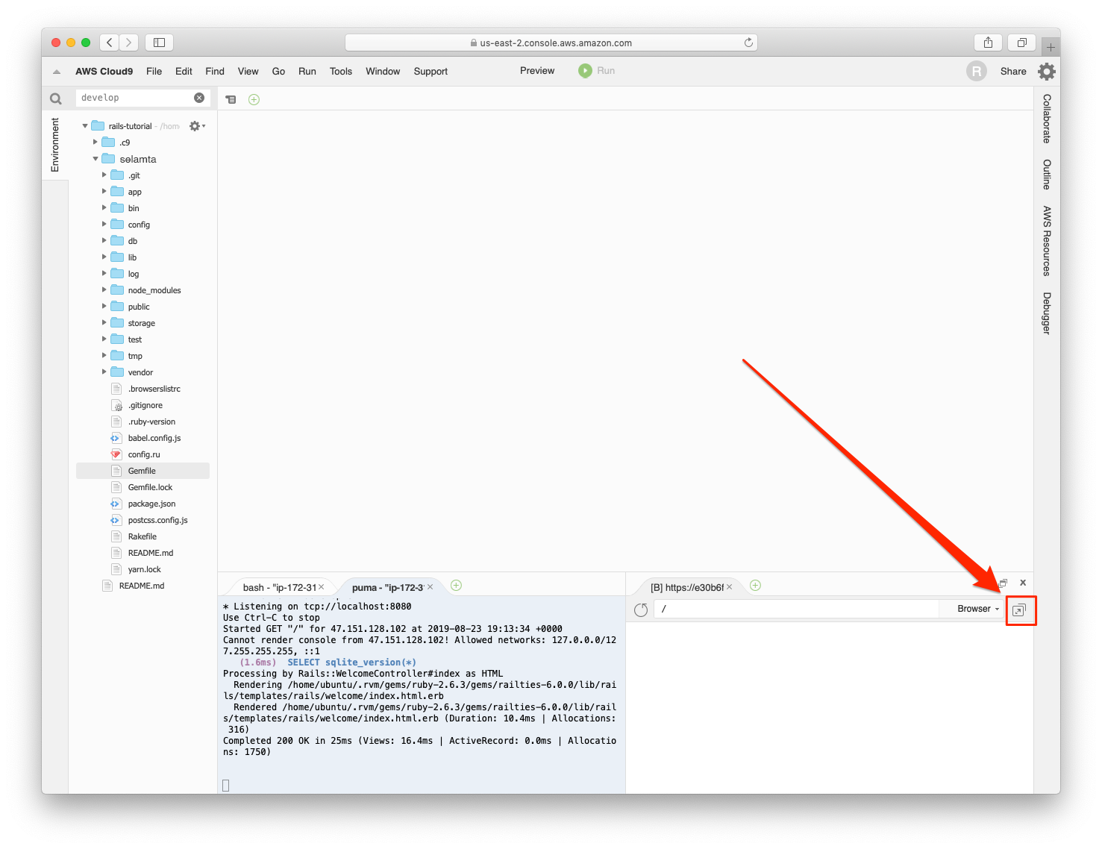This screenshot has width=1102, height=849.
Task: Reload page in Safari address bar
Action: 748,43
